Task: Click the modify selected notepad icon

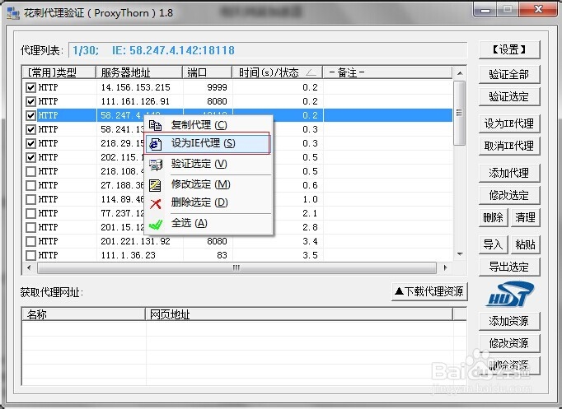Action: coord(155,185)
